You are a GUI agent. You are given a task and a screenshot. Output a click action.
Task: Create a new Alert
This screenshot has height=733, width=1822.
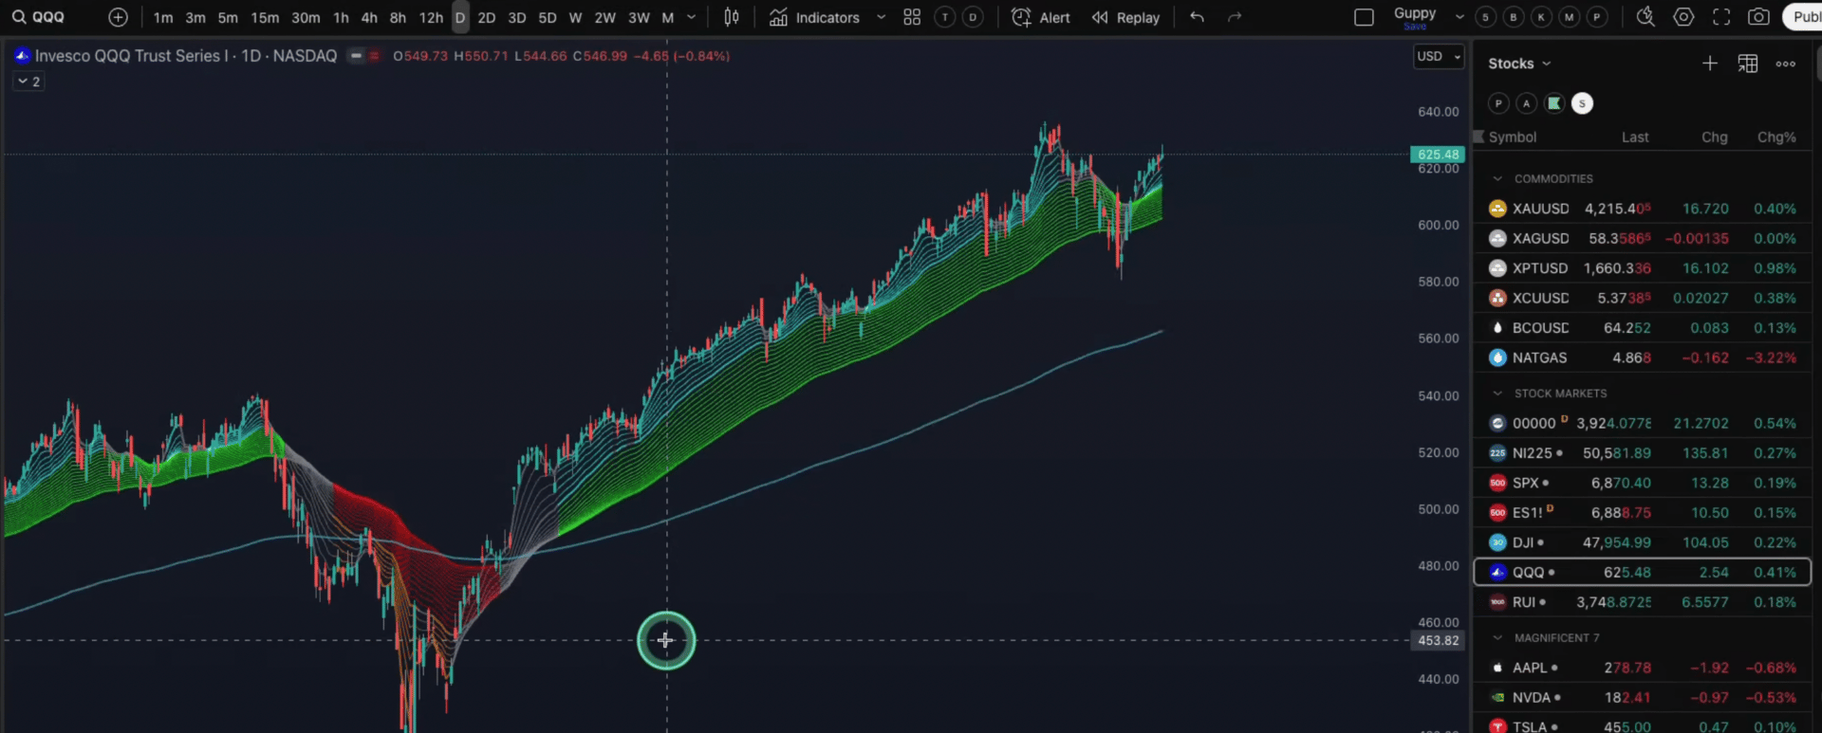point(1041,17)
